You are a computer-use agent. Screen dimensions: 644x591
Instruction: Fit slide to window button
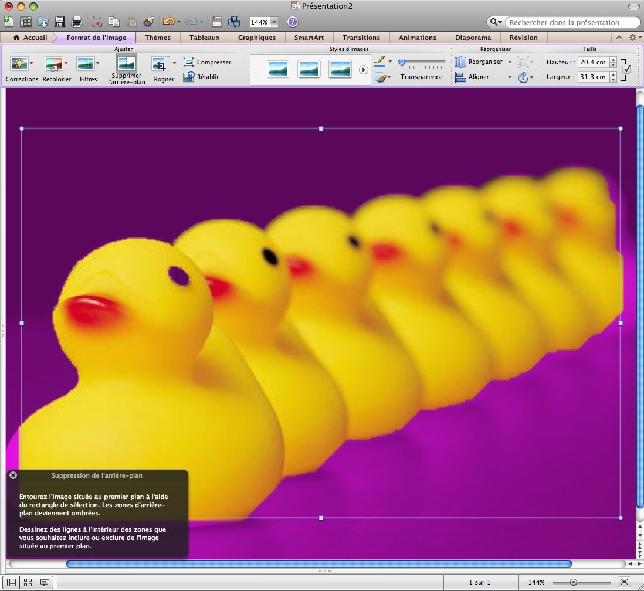pos(624,582)
